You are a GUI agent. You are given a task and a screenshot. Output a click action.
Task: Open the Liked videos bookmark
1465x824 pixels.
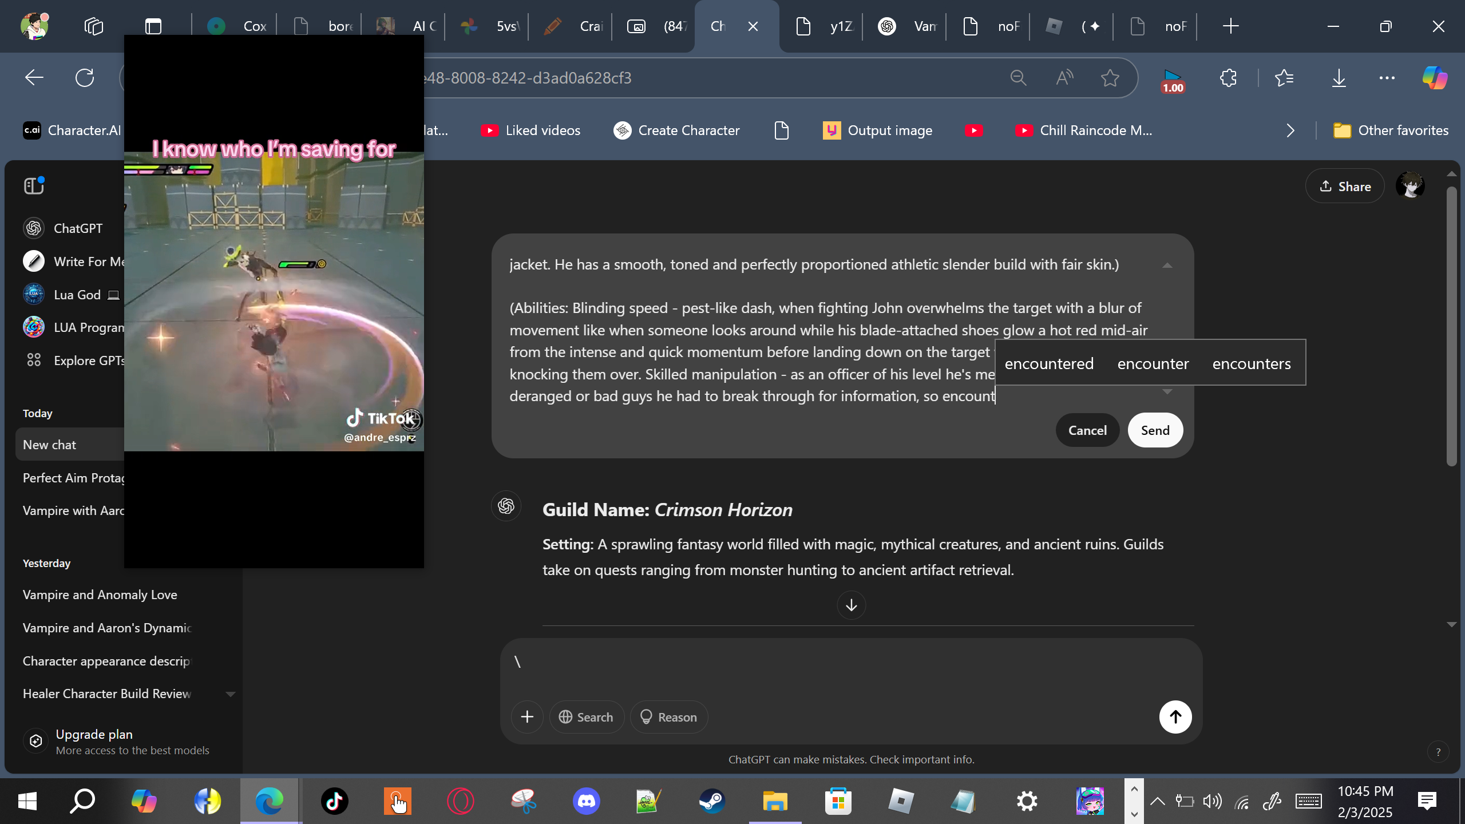pos(530,130)
